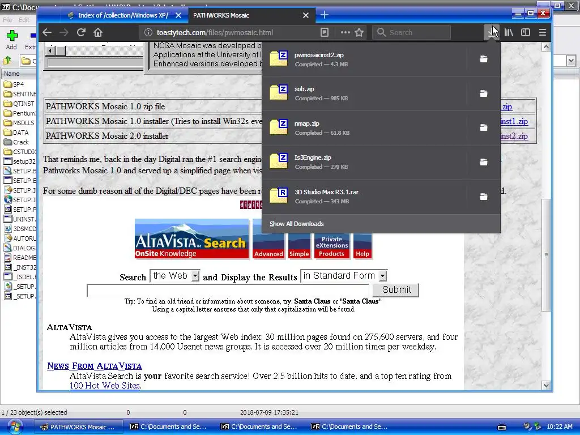The image size is (580, 435).
Task: Click the 10:22 AM taskbar clock
Action: [559, 427]
